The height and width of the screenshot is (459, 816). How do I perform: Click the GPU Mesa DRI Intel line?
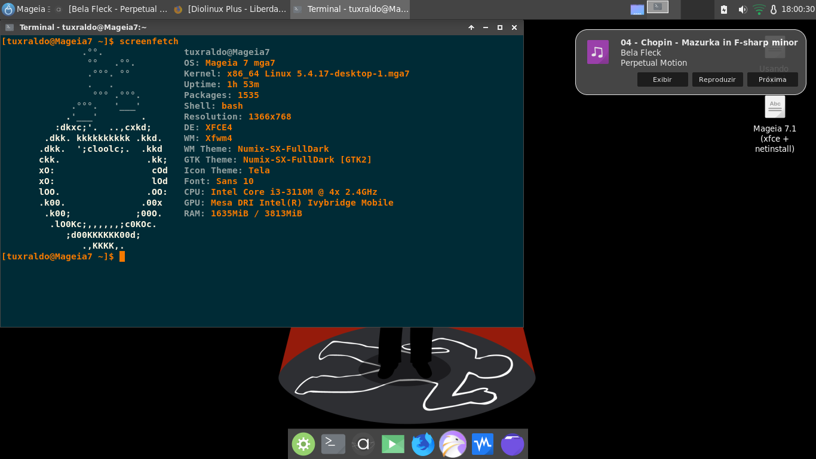coord(289,203)
